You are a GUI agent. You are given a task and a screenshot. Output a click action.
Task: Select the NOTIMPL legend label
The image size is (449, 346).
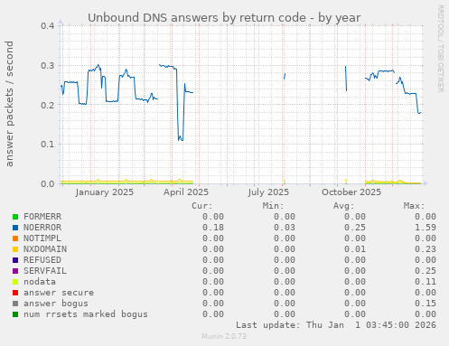click(x=42, y=238)
